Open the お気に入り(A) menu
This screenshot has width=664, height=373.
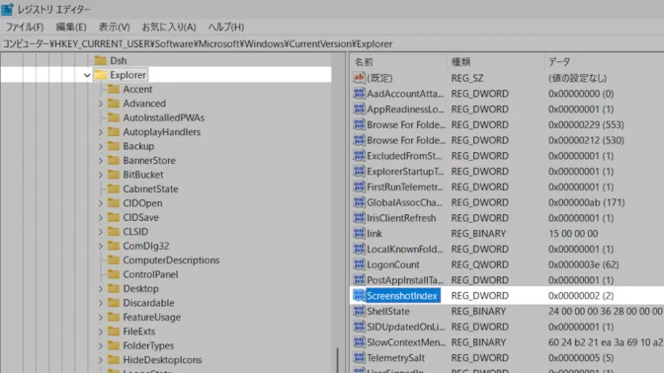[169, 27]
